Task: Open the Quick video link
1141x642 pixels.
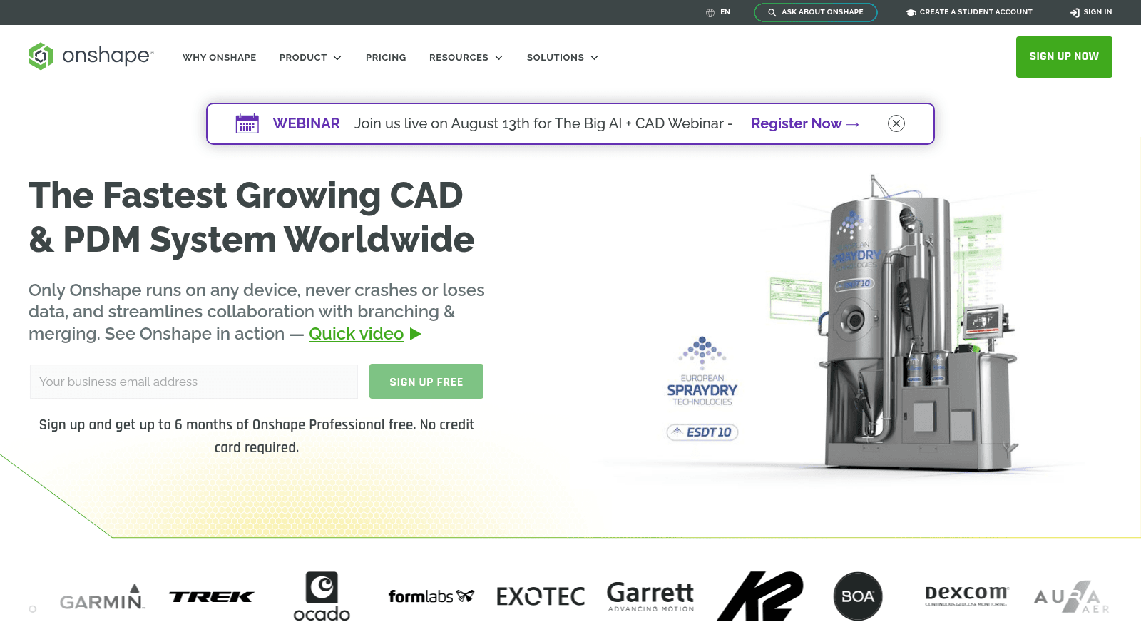Action: [x=356, y=334]
